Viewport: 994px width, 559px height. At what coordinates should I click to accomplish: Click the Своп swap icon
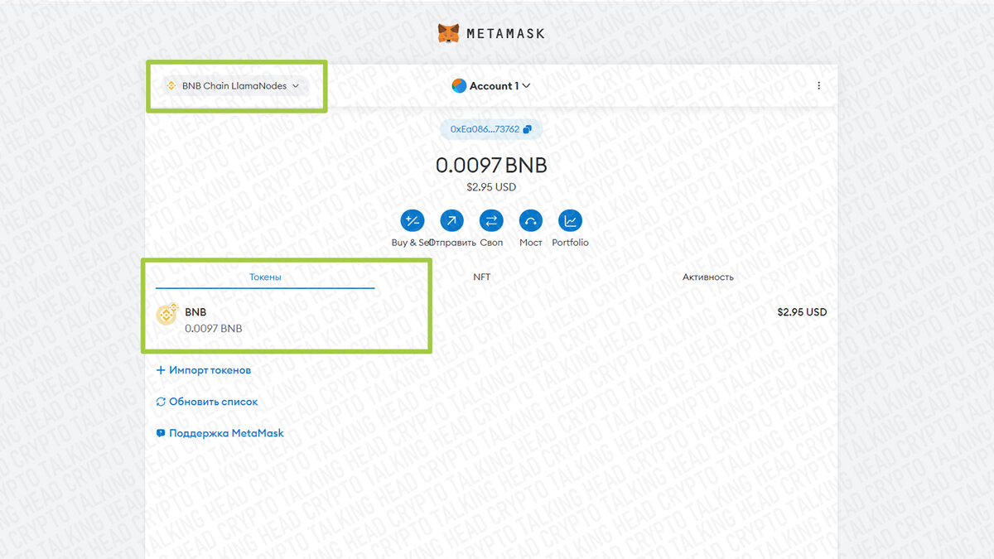(x=491, y=220)
